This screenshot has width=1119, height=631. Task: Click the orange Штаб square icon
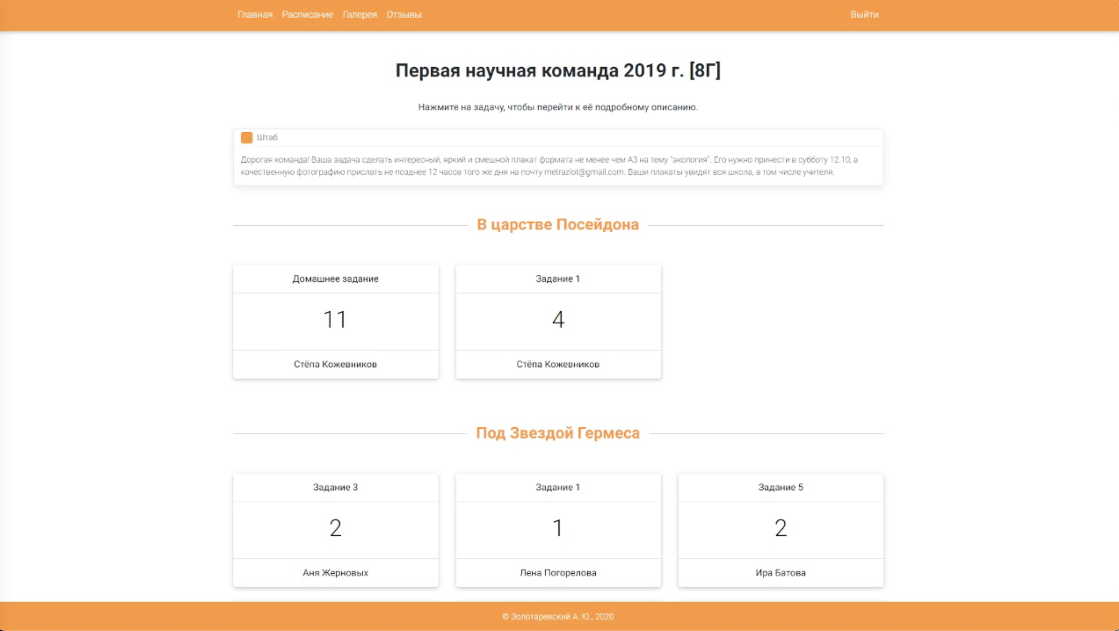point(247,138)
